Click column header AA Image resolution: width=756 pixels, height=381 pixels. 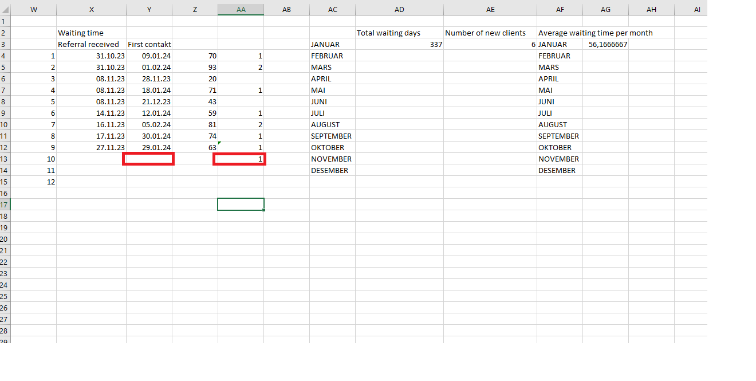point(241,9)
